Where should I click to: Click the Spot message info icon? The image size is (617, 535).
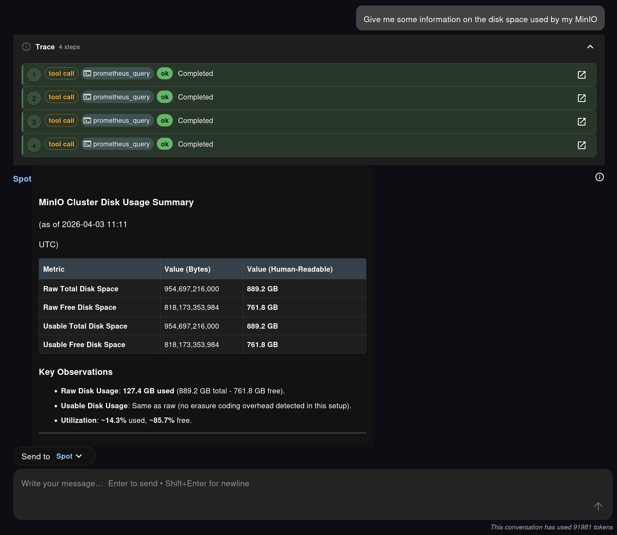[x=599, y=177]
